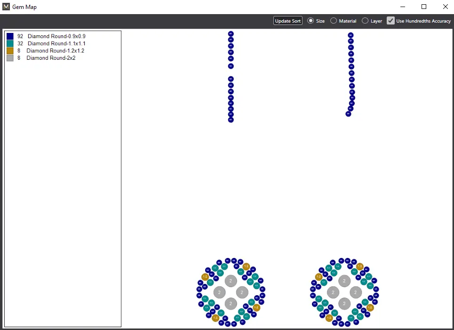Viewport: 454px width, 330px height.
Task: Click the teal 1.1 legend swatch
Action: point(10,43)
